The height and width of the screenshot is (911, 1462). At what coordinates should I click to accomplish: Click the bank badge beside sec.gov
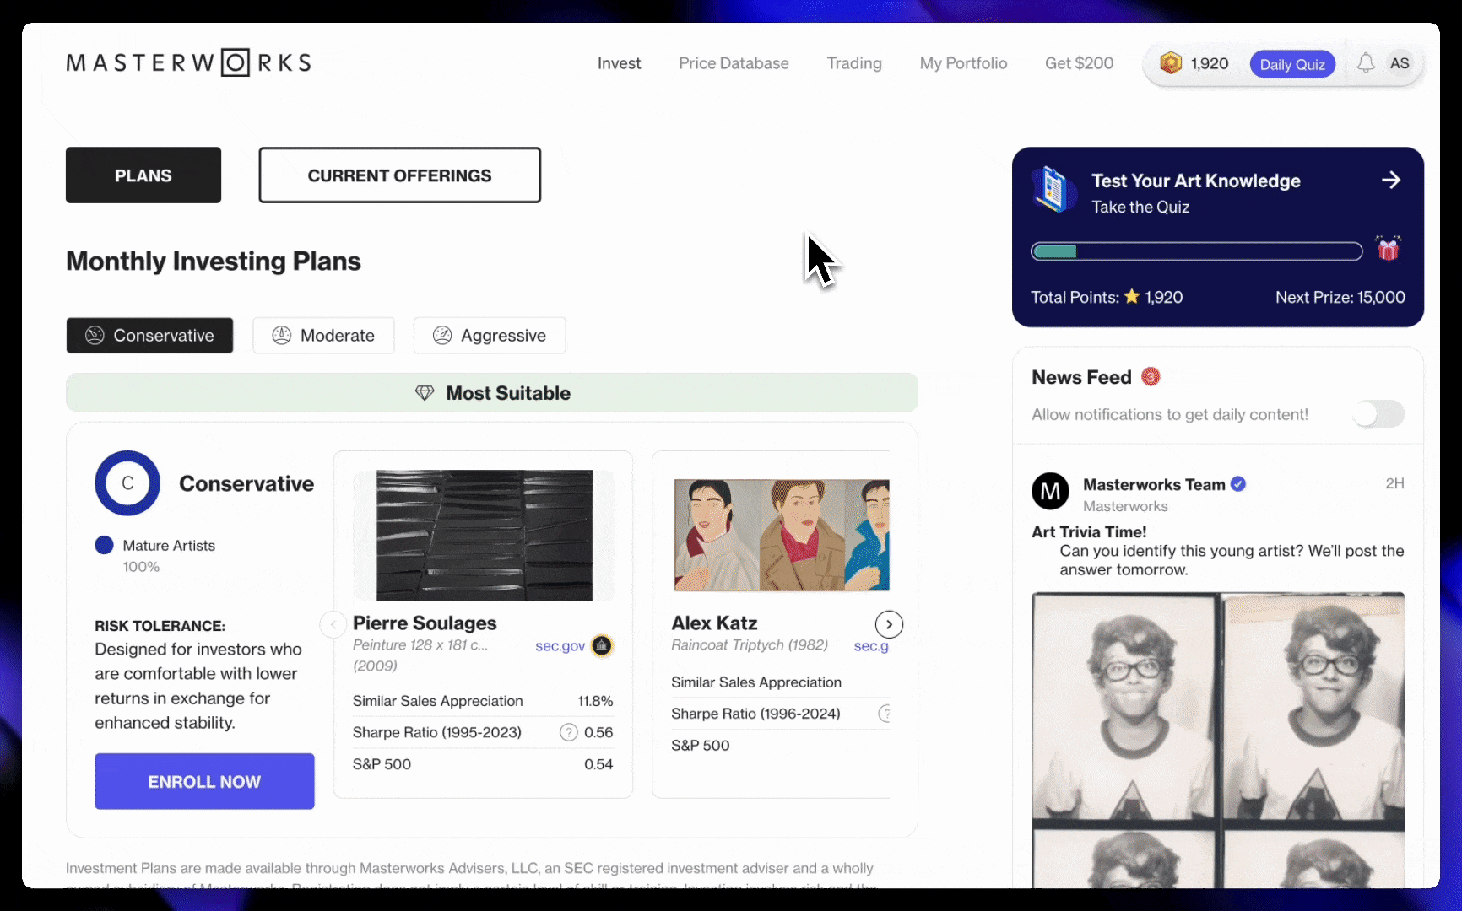point(602,645)
